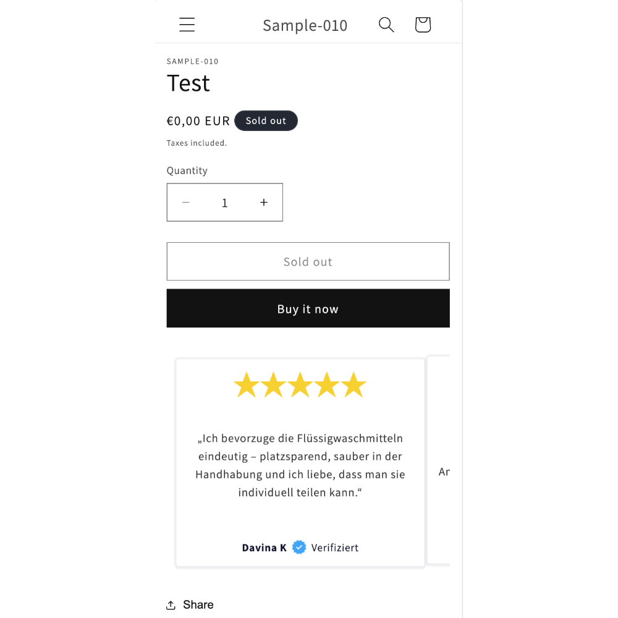
Task: Click the Davina K reviewer name
Action: (264, 548)
